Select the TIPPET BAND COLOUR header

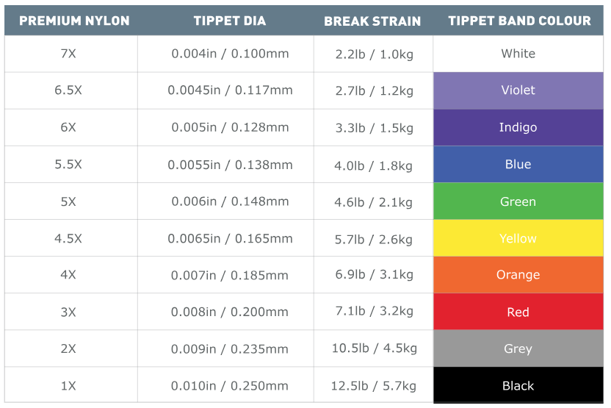[519, 21]
